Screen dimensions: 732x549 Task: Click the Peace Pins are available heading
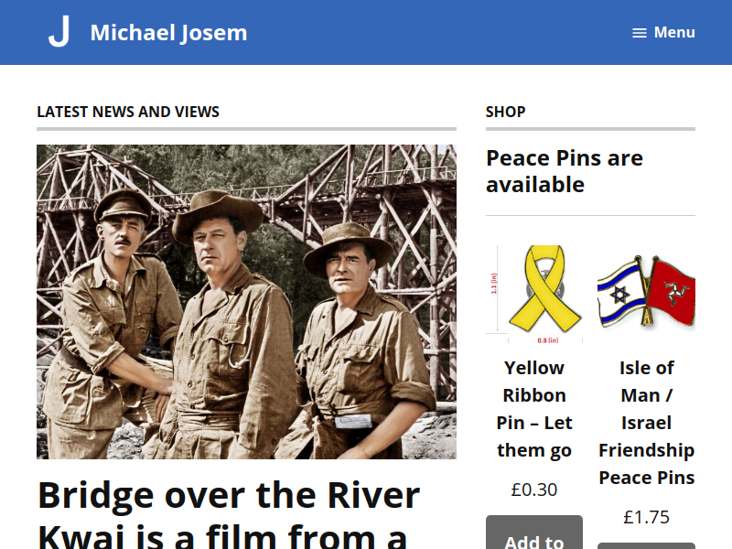coord(565,171)
